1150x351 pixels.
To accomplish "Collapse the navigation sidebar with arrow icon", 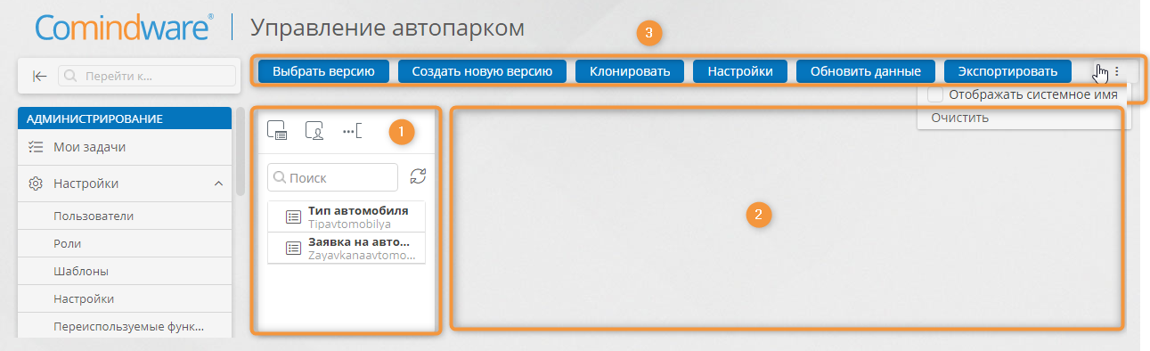I will click(x=39, y=77).
